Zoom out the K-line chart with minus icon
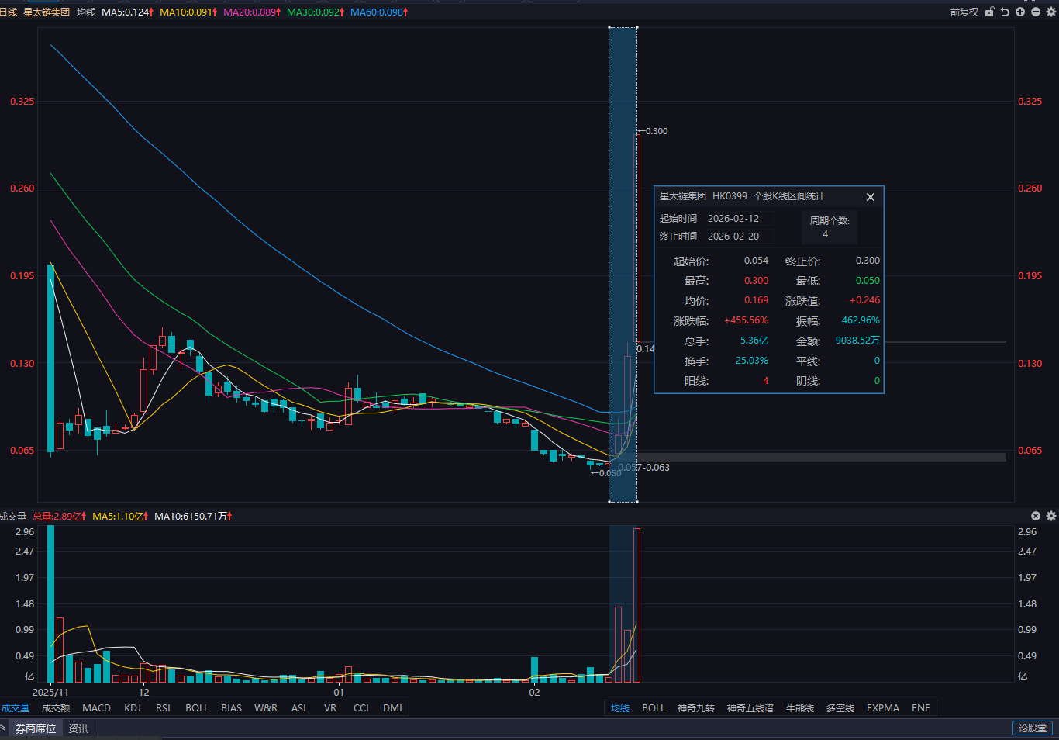 [x=1036, y=12]
